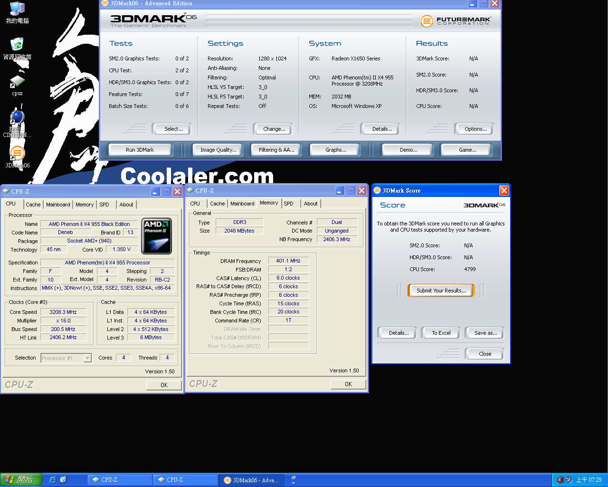Click the Internet Explorer quick launch icon
This screenshot has width=608, height=487.
[52, 480]
